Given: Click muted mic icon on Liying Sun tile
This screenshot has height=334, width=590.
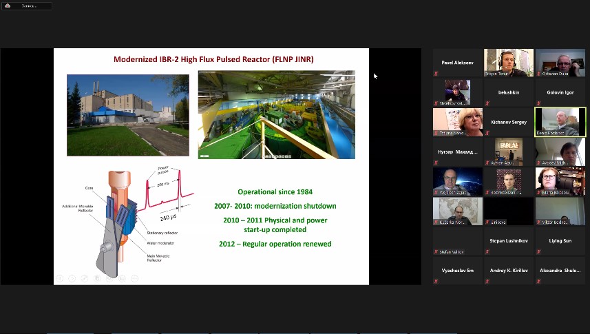Looking at the screenshot, I should pos(537,253).
